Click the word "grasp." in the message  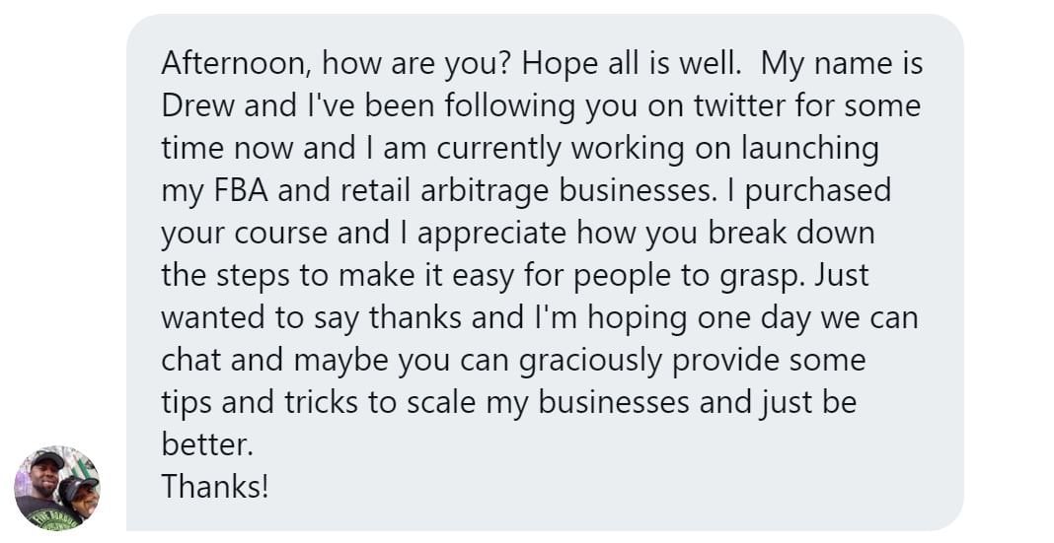[x=758, y=275]
